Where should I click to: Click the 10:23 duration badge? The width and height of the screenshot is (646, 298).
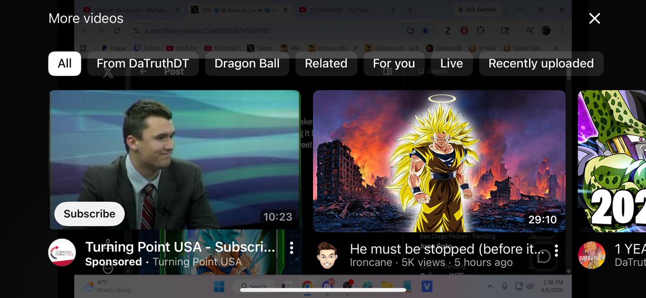(277, 216)
